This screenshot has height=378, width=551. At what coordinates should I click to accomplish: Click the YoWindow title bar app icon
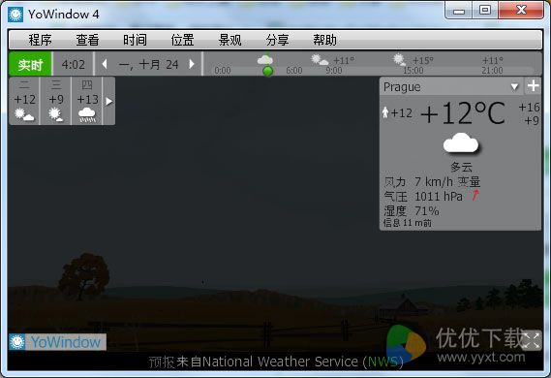pyautogui.click(x=15, y=15)
